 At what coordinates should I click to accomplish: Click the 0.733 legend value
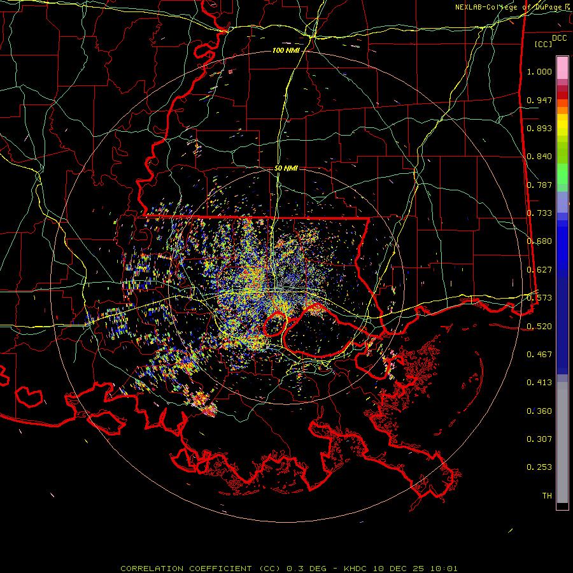pos(539,213)
